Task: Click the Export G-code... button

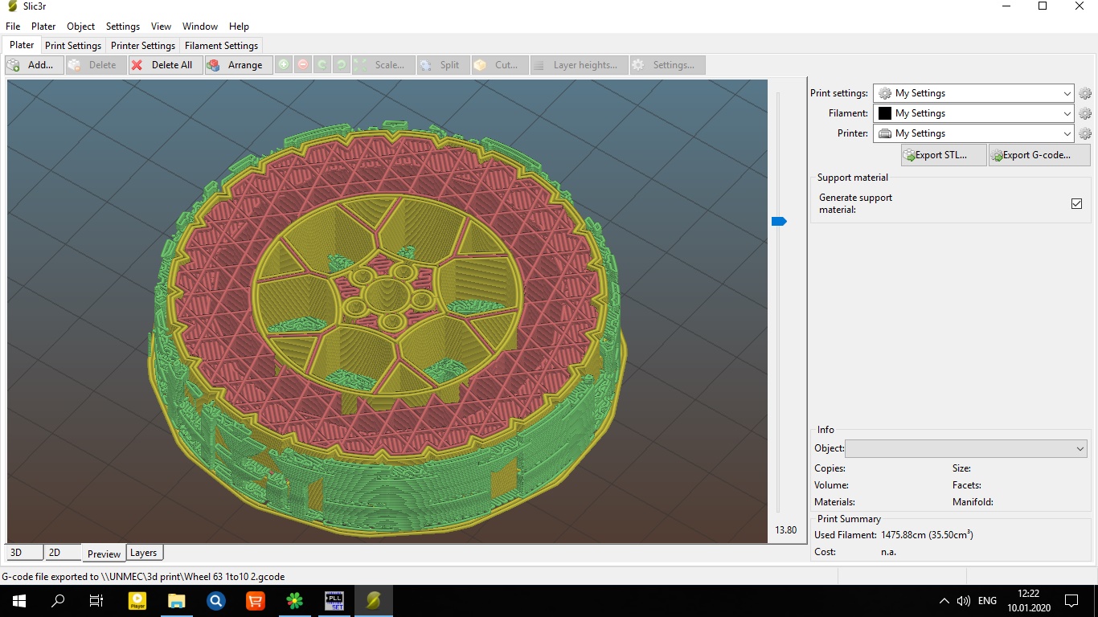Action: pyautogui.click(x=1039, y=155)
